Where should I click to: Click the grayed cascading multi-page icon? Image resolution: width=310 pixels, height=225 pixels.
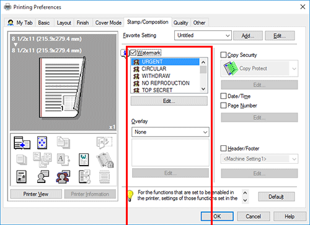[42, 159]
